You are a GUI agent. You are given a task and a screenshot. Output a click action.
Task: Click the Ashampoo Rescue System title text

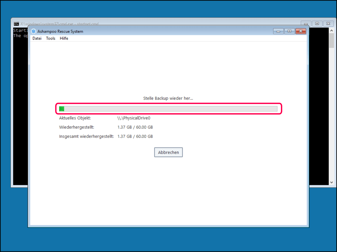click(60, 31)
